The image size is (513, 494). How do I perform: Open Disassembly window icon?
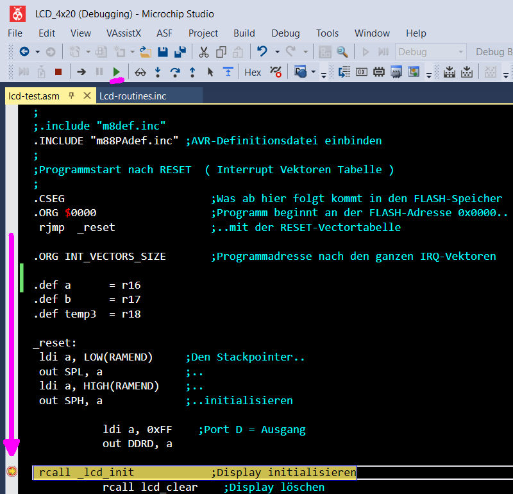point(344,72)
